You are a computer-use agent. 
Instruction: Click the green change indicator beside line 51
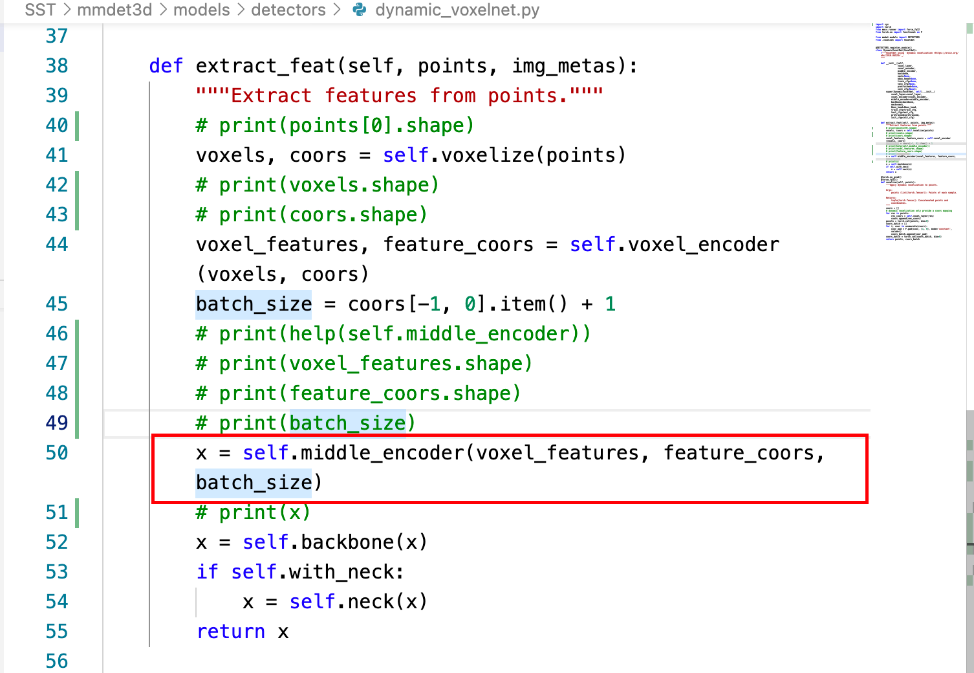pos(78,512)
